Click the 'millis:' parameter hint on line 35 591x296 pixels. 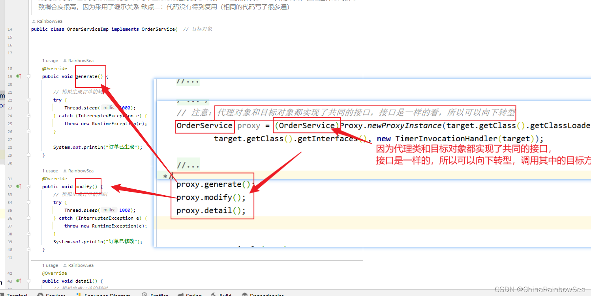109,210
